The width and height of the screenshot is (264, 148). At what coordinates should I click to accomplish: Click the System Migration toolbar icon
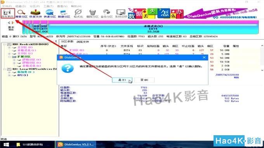tap(121, 14)
